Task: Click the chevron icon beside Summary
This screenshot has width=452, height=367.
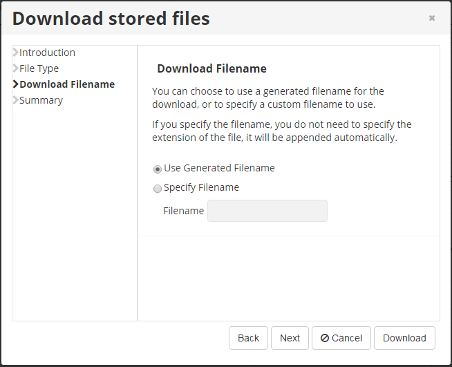Action: click(x=16, y=100)
